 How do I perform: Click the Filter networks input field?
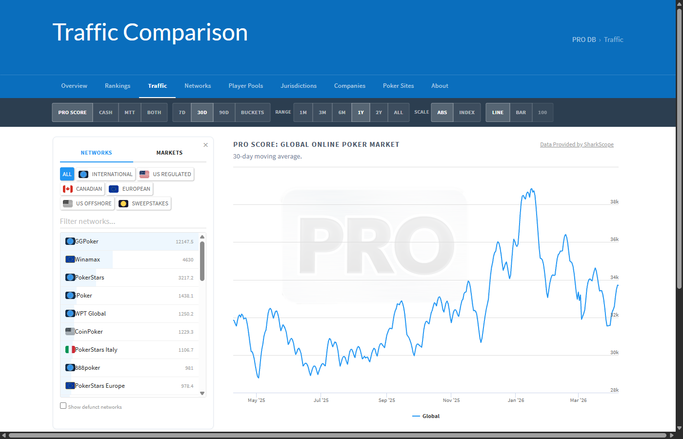click(133, 221)
